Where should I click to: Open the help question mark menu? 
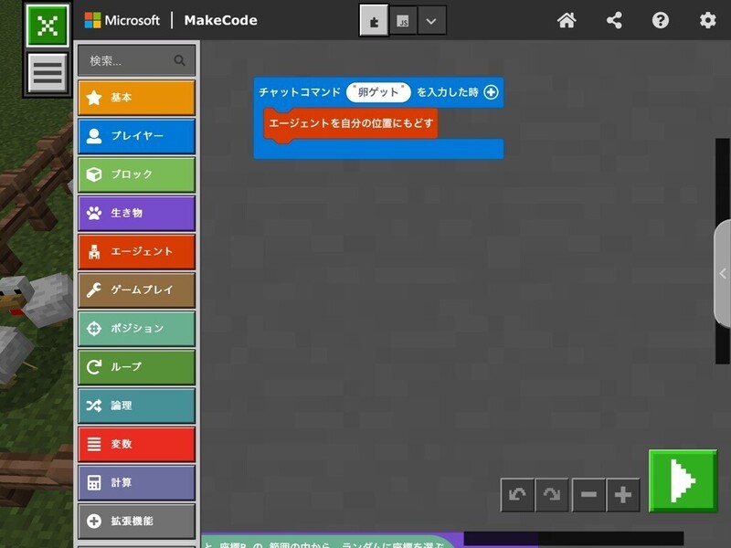pyautogui.click(x=661, y=20)
